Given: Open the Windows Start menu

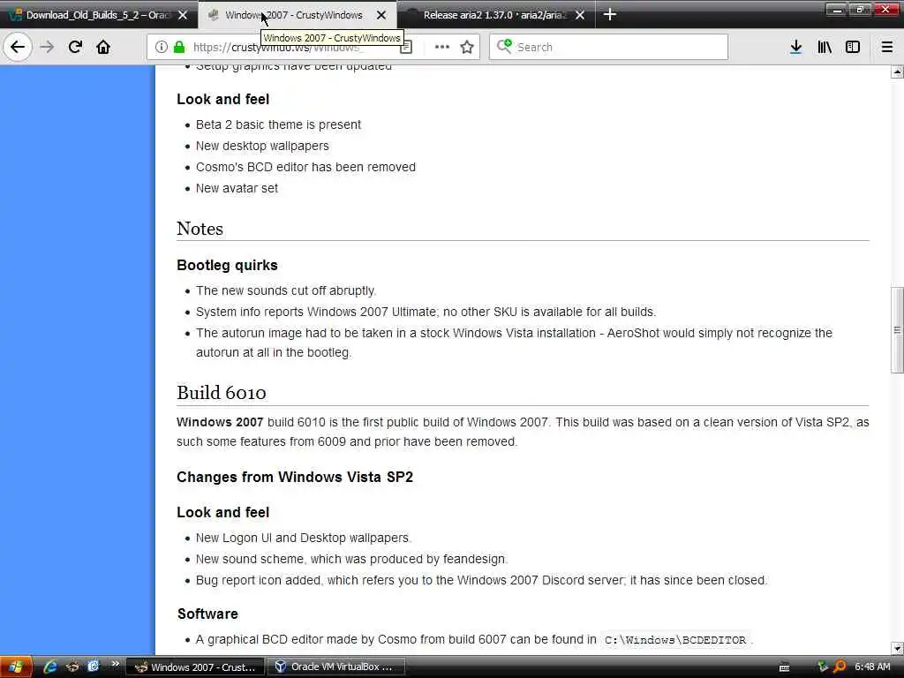Looking at the screenshot, I should pyautogui.click(x=16, y=667).
